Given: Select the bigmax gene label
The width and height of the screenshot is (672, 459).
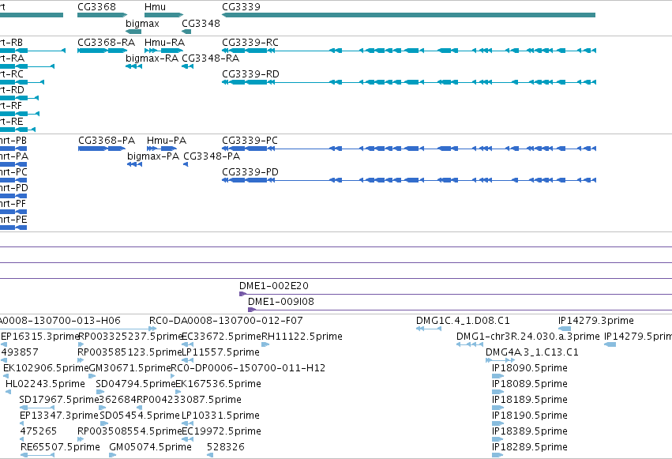Looking at the screenshot, I should (142, 24).
